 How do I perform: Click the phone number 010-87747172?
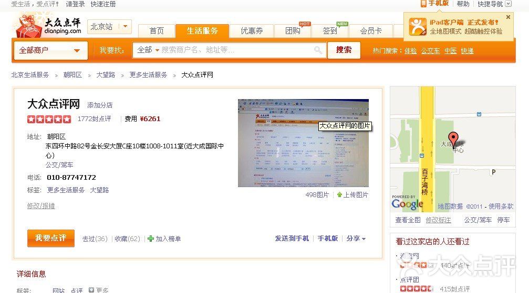(x=71, y=178)
